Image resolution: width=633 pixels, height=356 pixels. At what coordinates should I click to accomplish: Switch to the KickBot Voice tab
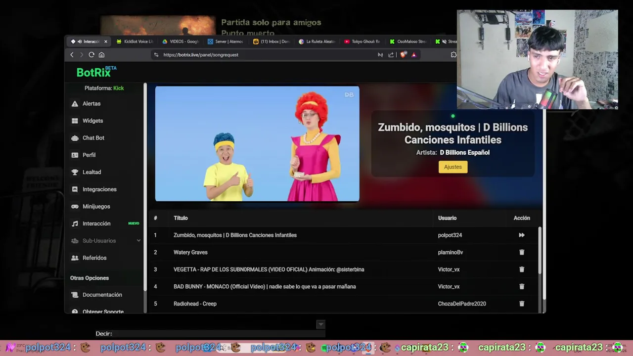click(135, 42)
